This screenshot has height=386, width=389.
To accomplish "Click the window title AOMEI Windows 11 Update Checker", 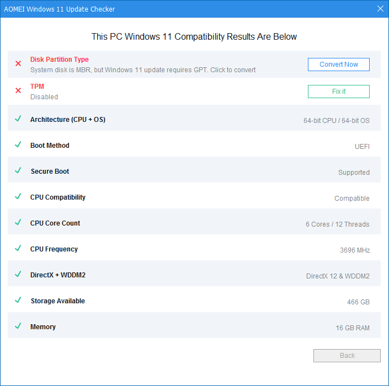I will [x=59, y=9].
